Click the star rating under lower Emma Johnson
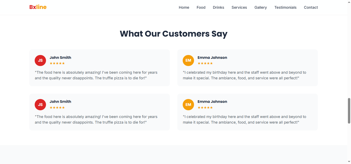The width and height of the screenshot is (351, 164). [x=205, y=108]
